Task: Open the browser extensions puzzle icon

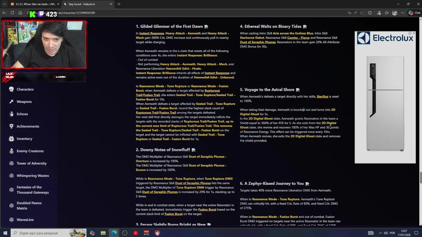Action: (370, 13)
